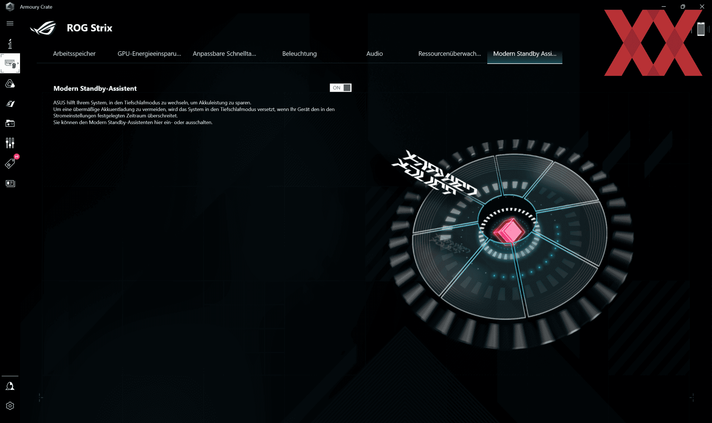
Task: Open the Home dashboard icon
Action: click(10, 44)
